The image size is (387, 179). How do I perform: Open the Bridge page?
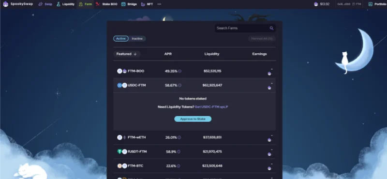(x=129, y=4)
